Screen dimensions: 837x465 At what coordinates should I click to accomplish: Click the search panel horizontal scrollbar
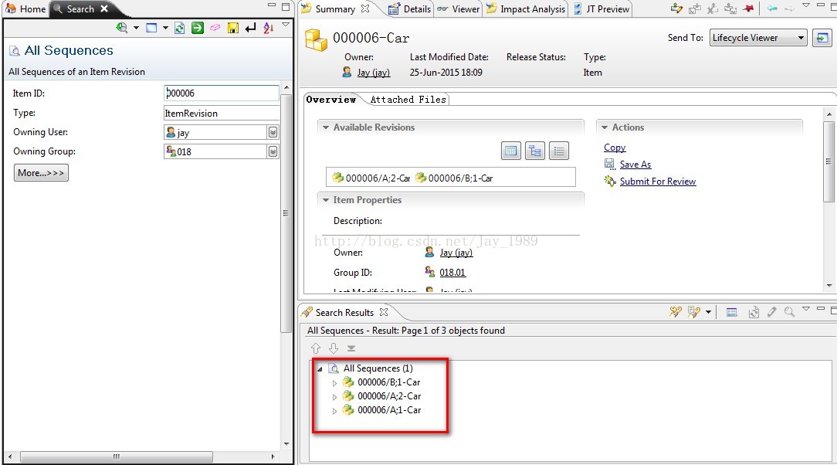pyautogui.click(x=117, y=457)
